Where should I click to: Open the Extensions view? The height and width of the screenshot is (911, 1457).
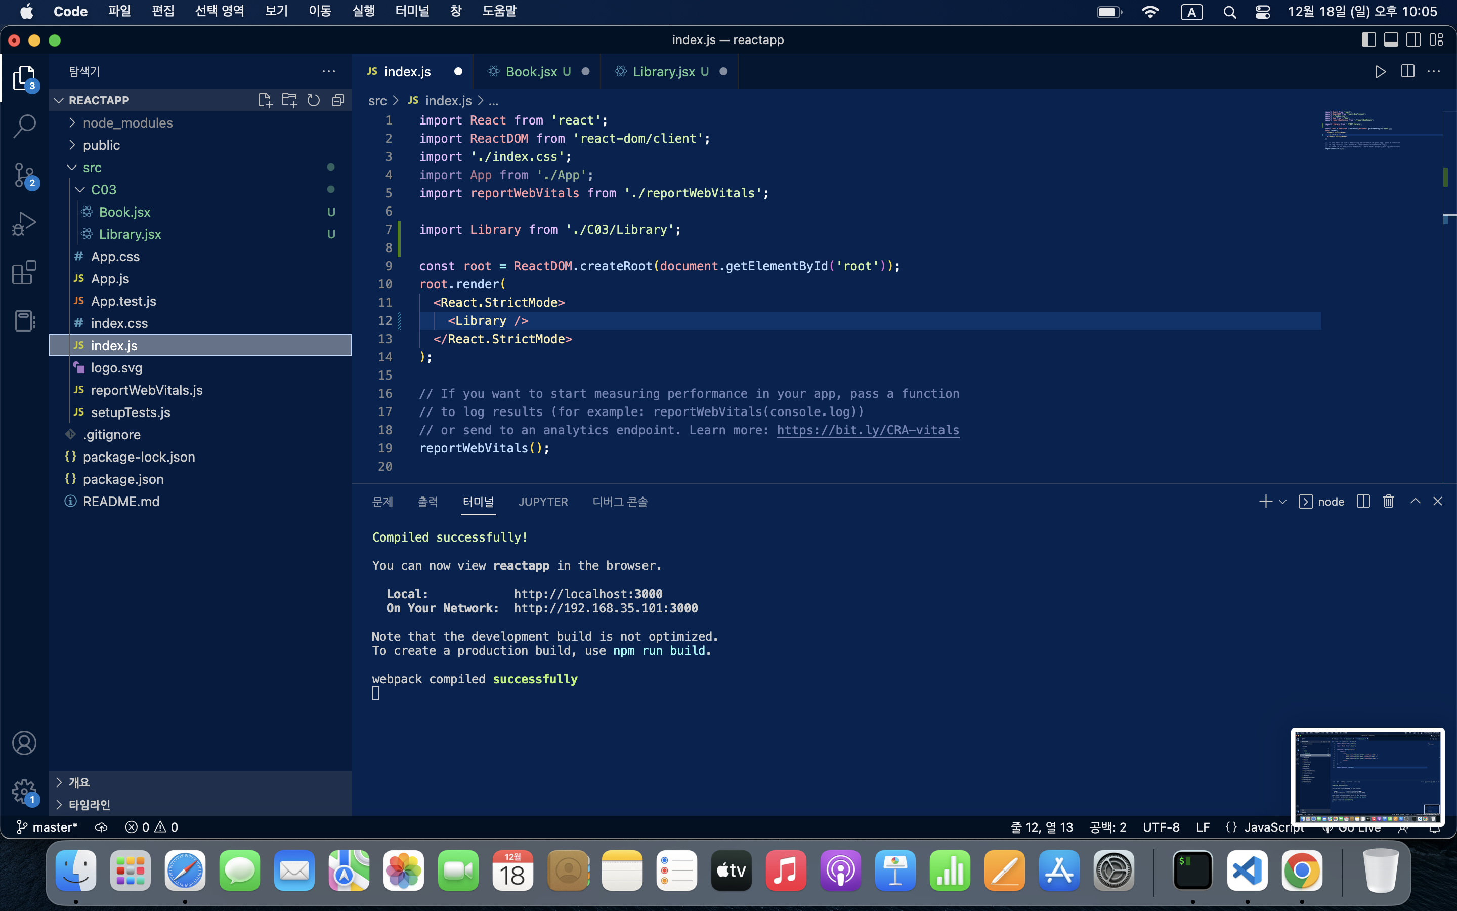pyautogui.click(x=24, y=272)
